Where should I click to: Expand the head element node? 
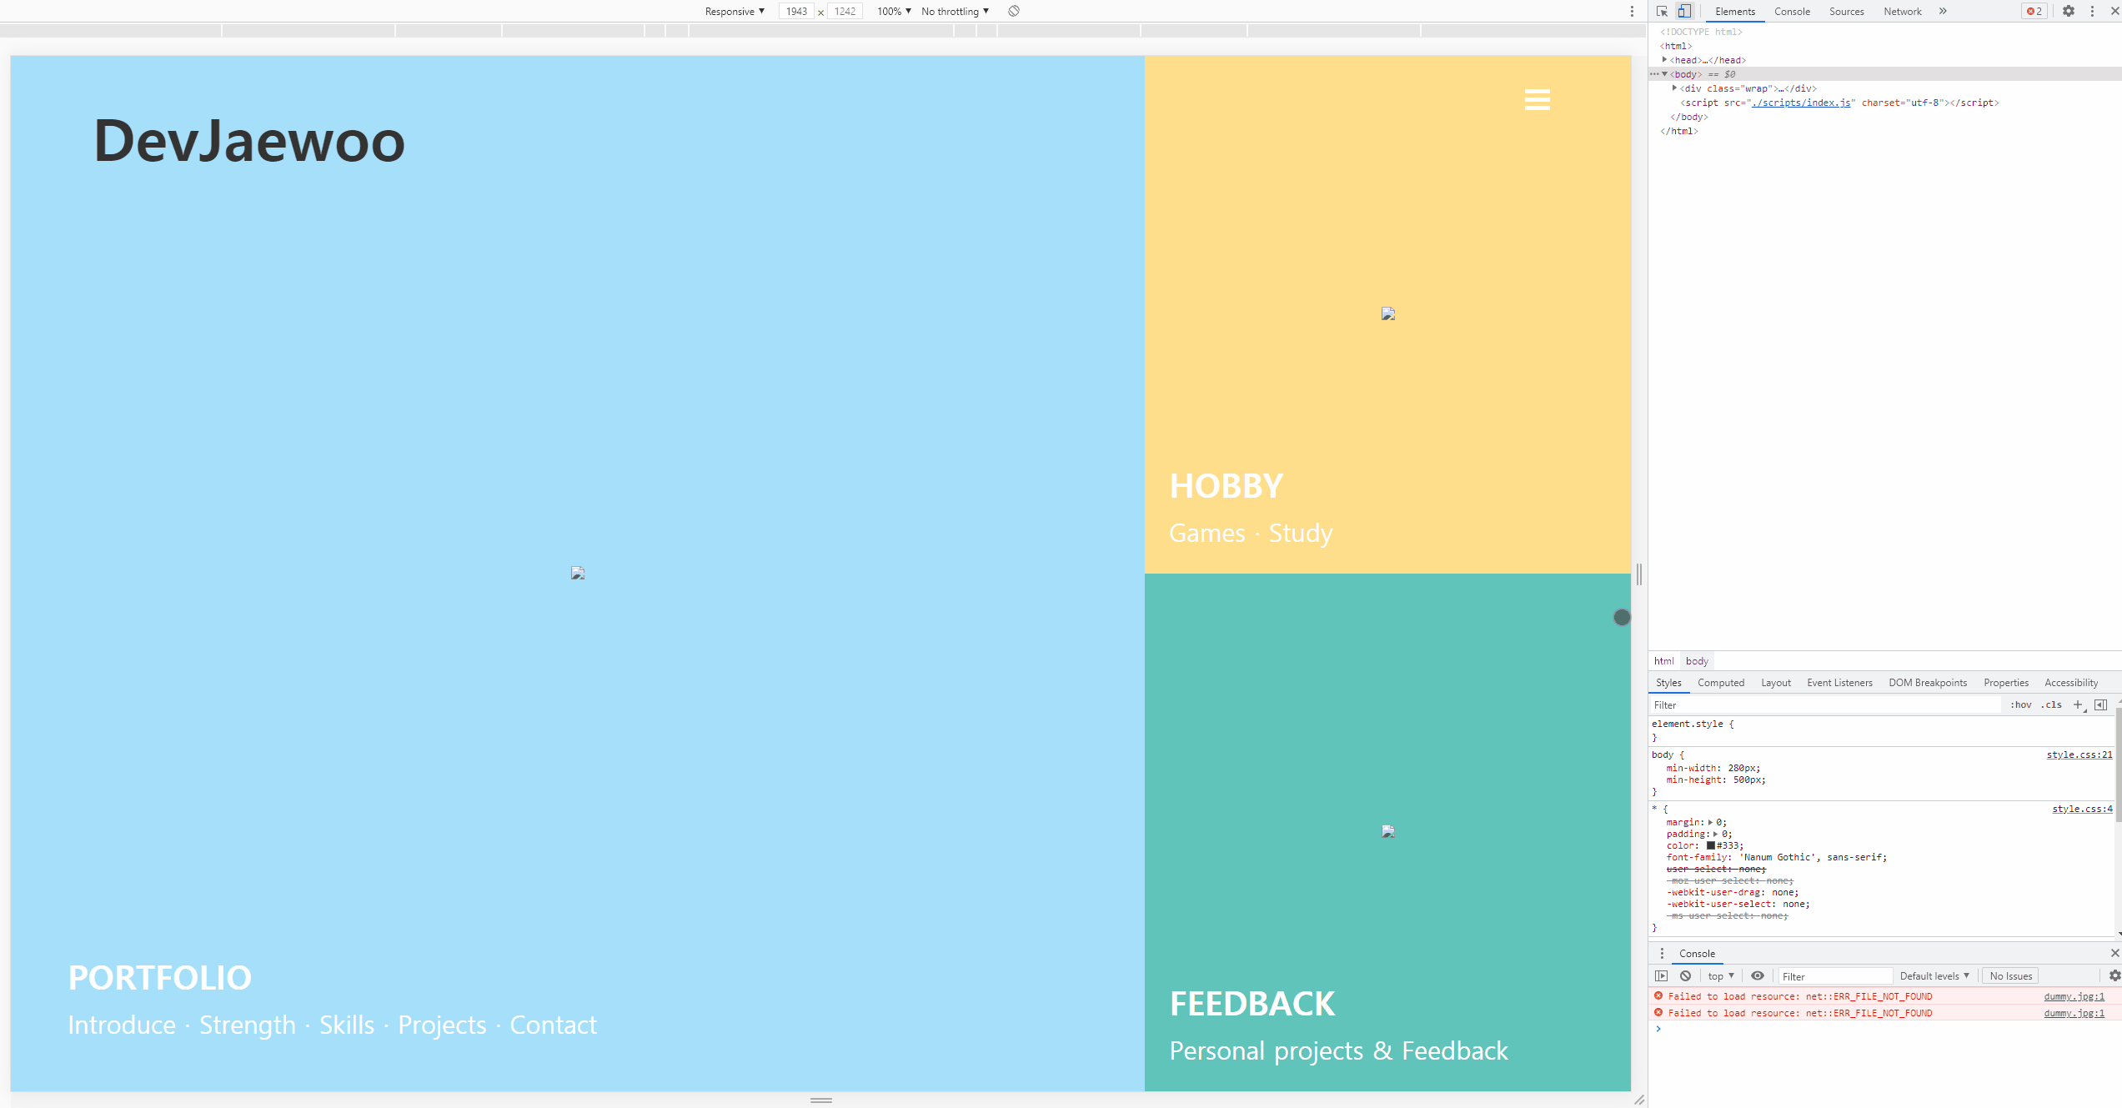point(1664,60)
